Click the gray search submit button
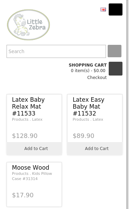The height and width of the screenshot is (209, 129). 115,51
